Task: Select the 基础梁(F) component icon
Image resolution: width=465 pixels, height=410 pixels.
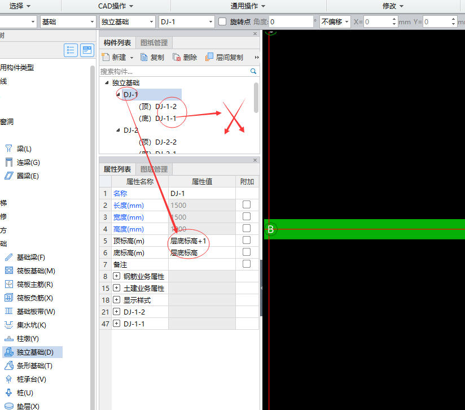Action: pyautogui.click(x=9, y=257)
